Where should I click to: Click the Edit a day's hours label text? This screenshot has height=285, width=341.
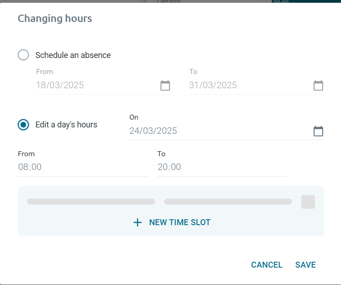point(66,125)
